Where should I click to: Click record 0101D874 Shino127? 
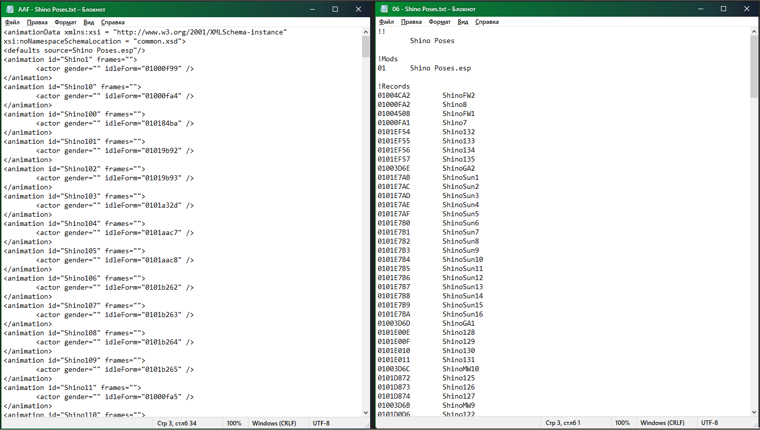coord(426,396)
